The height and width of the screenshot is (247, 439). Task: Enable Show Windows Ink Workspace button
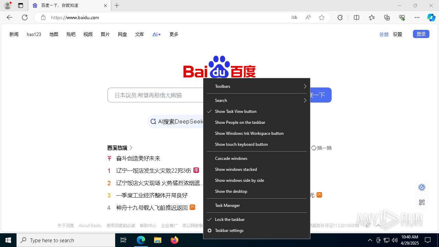click(x=257, y=133)
